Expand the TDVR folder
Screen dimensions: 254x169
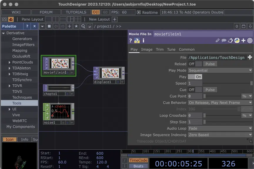(9, 86)
